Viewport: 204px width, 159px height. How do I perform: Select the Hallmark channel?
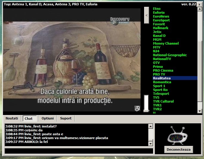161,28
